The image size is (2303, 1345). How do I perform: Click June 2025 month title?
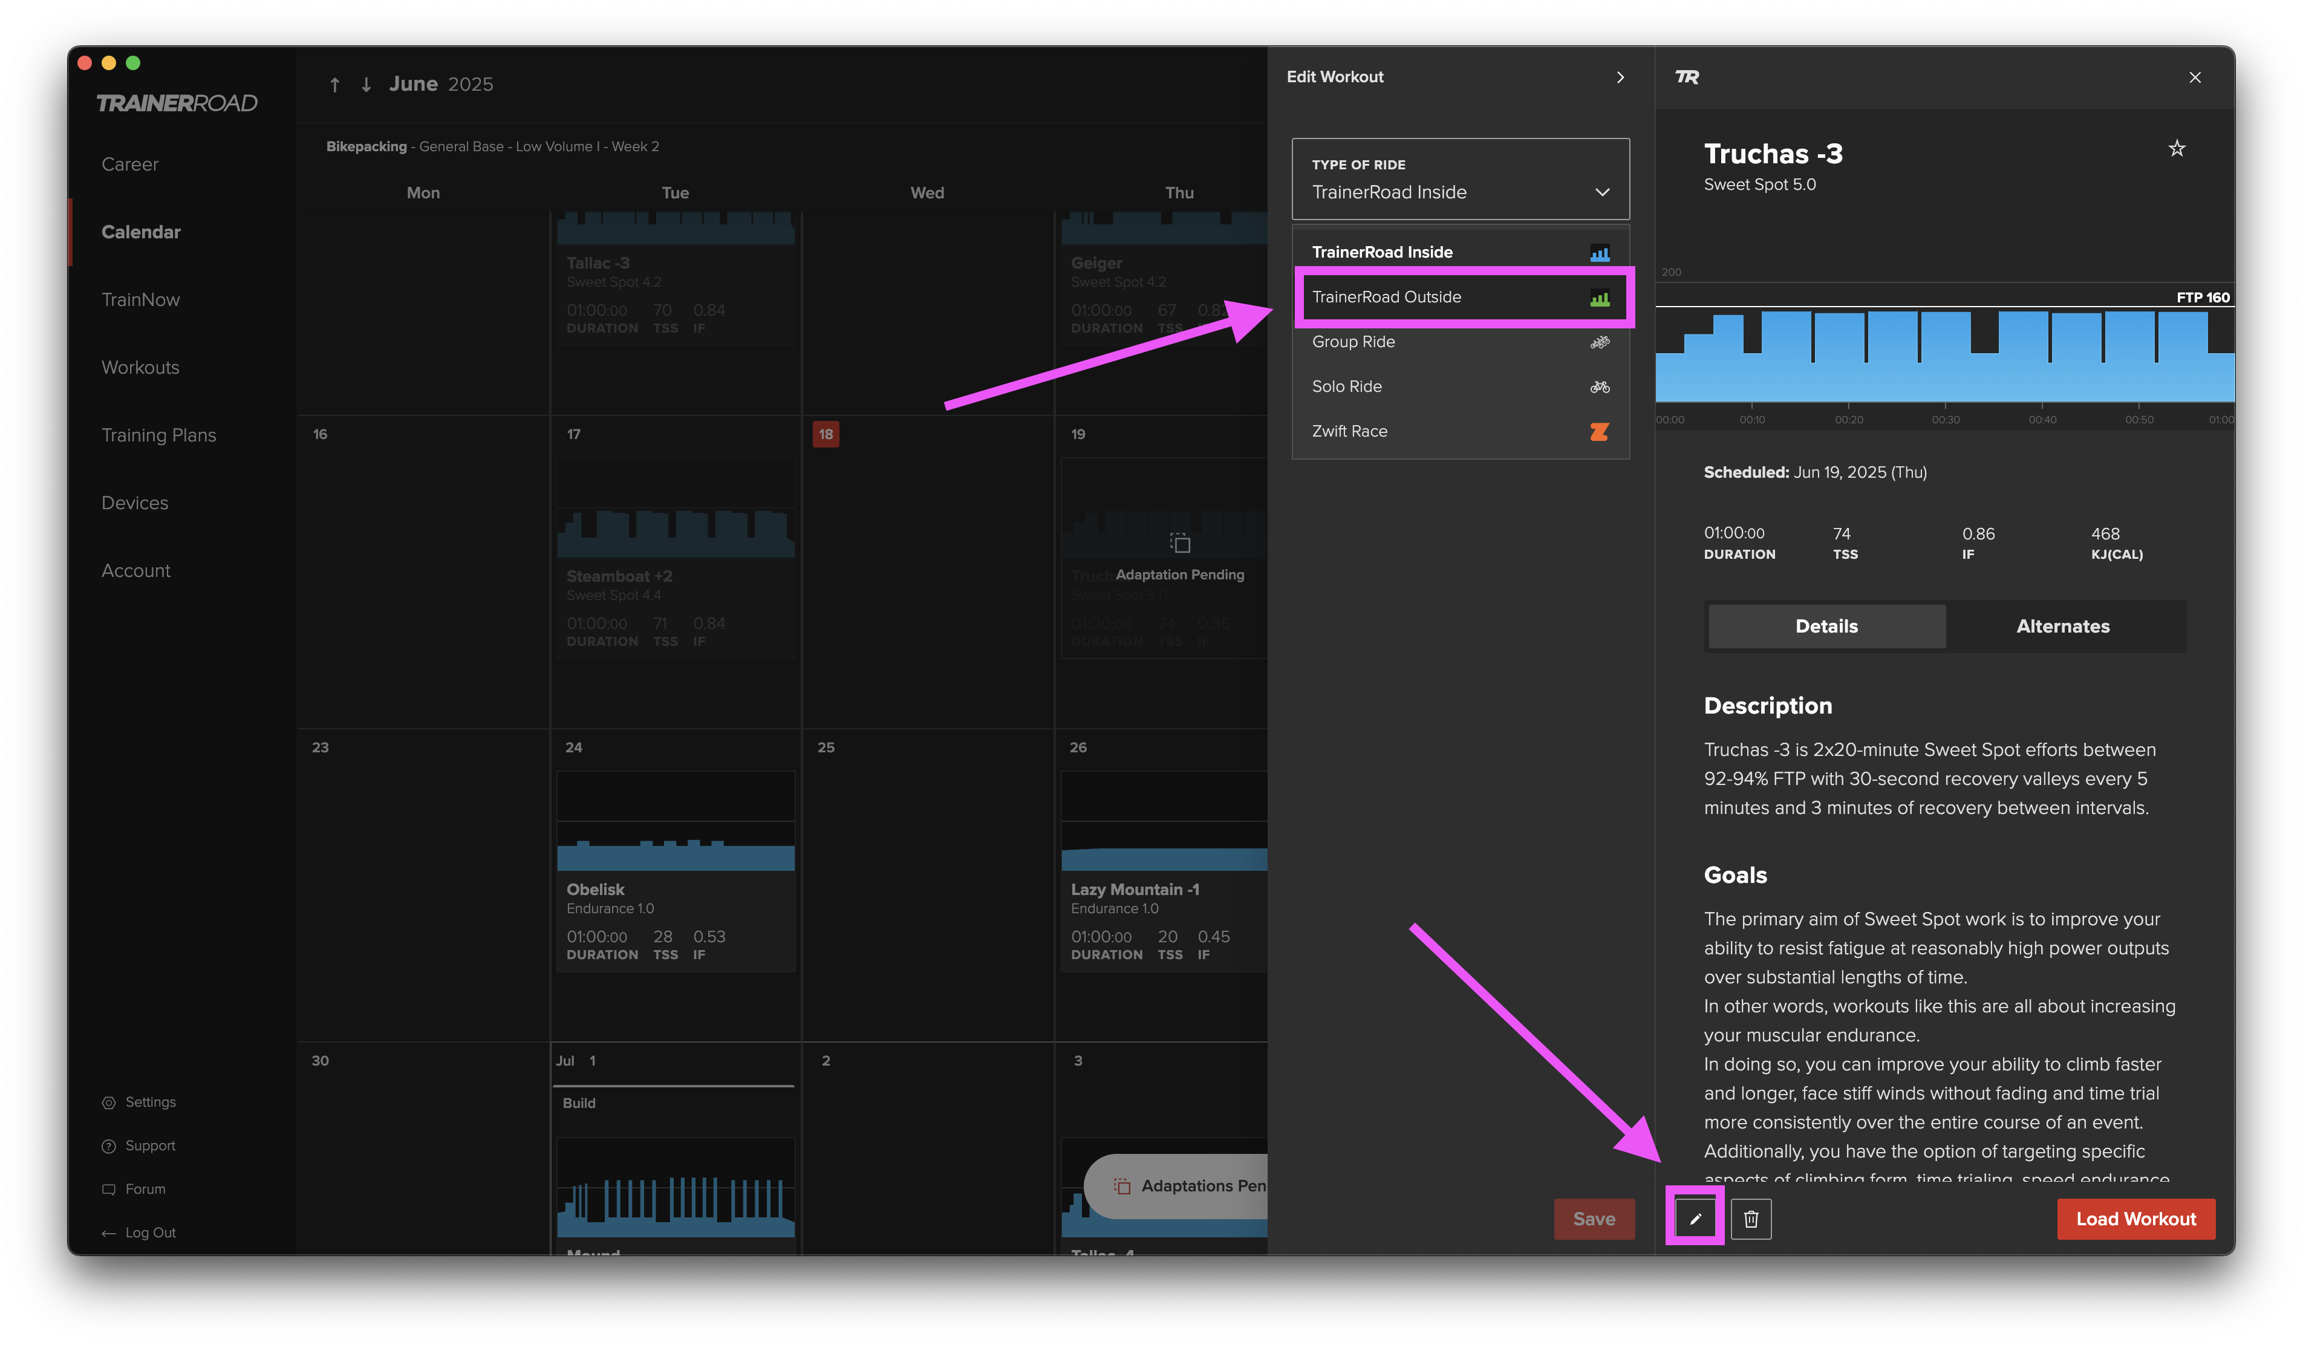(441, 84)
